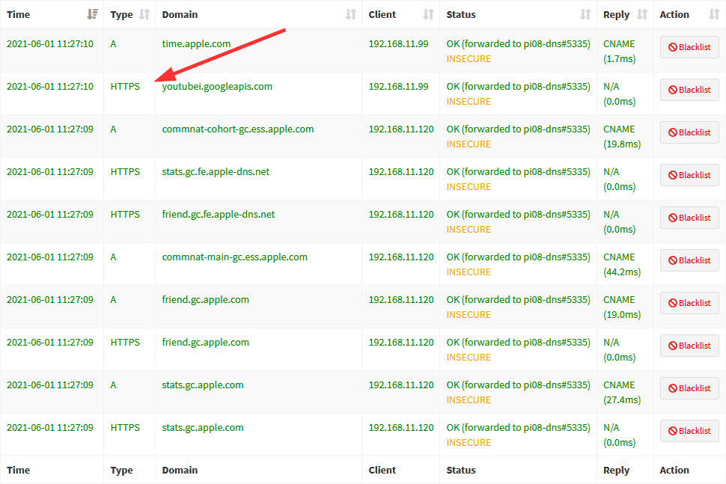Click CNAME (27.4ms) reply value
The height and width of the screenshot is (484, 726).
coord(622,392)
